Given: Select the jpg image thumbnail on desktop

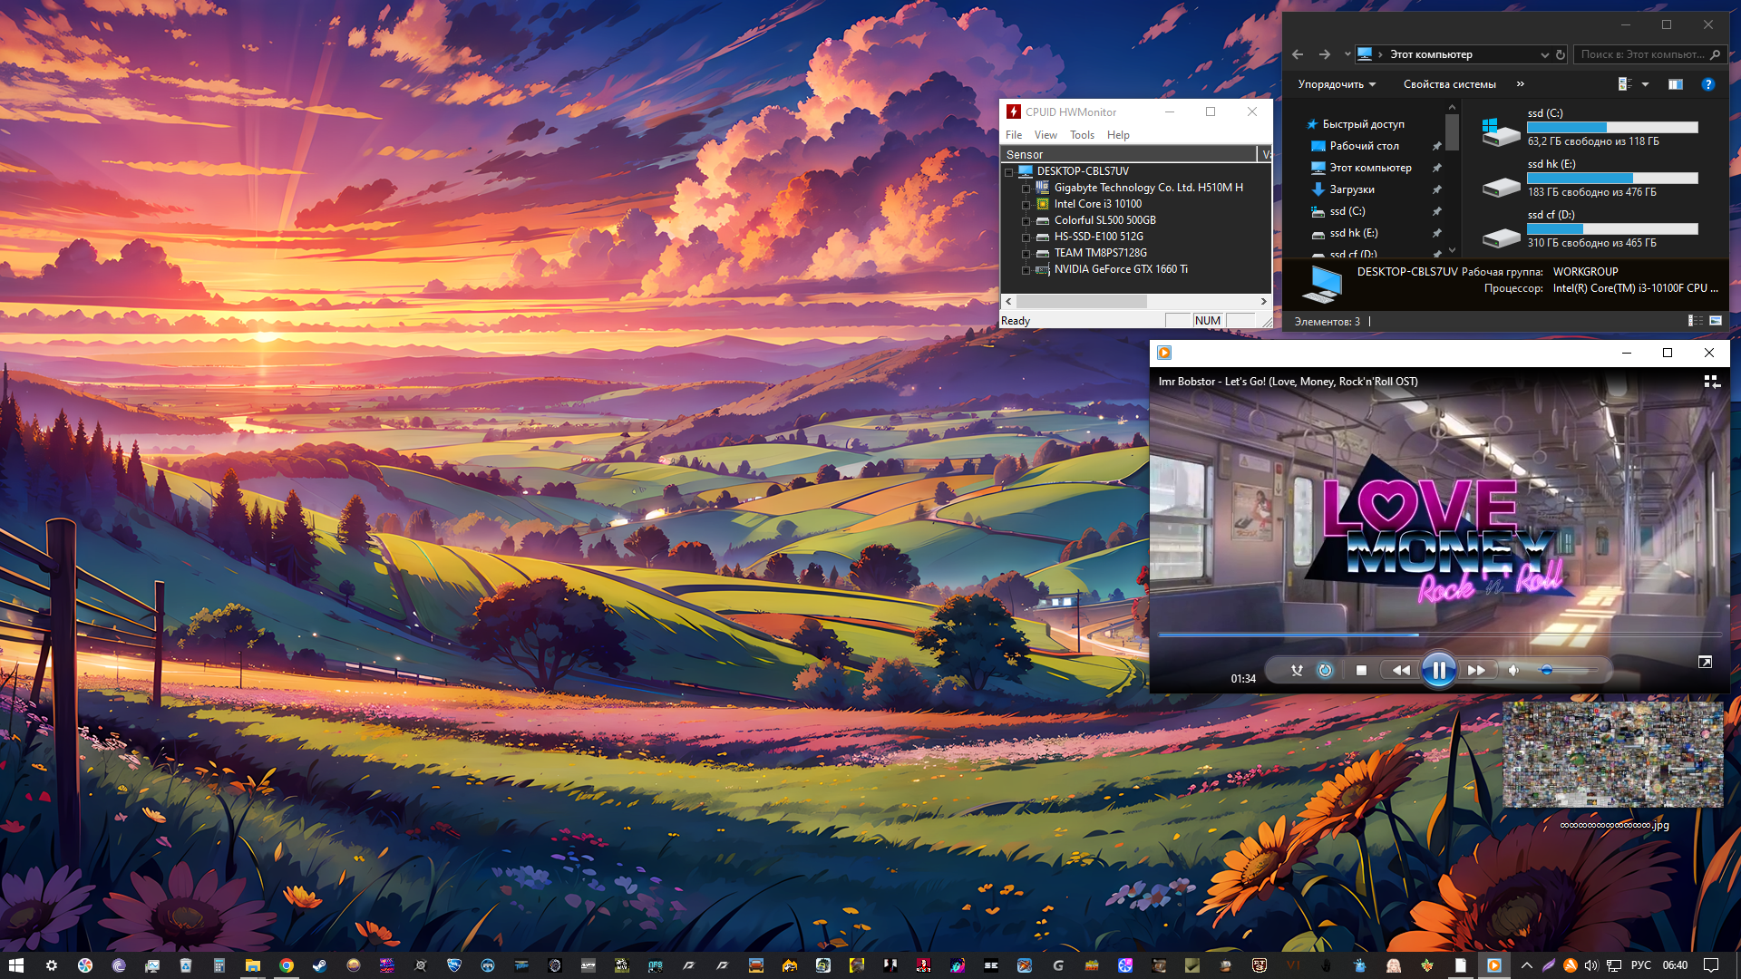Looking at the screenshot, I should pos(1613,754).
